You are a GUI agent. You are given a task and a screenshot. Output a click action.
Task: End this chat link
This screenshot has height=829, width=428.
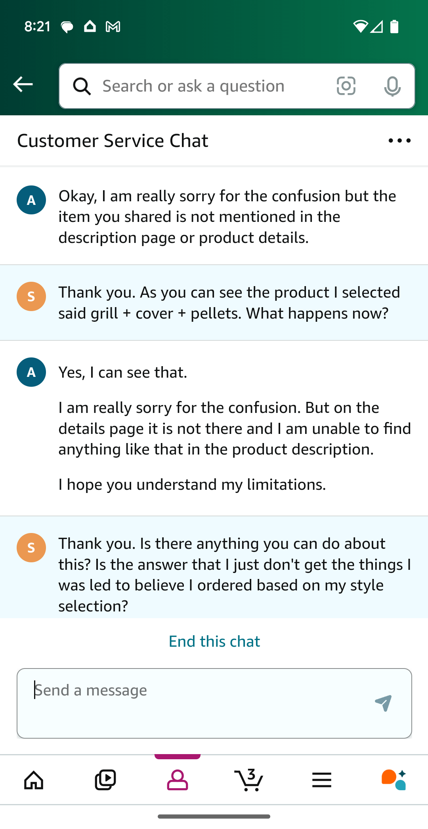(214, 641)
